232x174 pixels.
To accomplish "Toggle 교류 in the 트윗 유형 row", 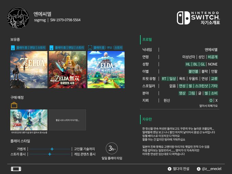I will click(x=214, y=79).
